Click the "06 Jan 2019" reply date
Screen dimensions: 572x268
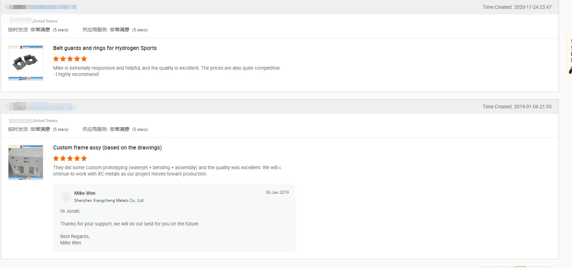click(277, 192)
